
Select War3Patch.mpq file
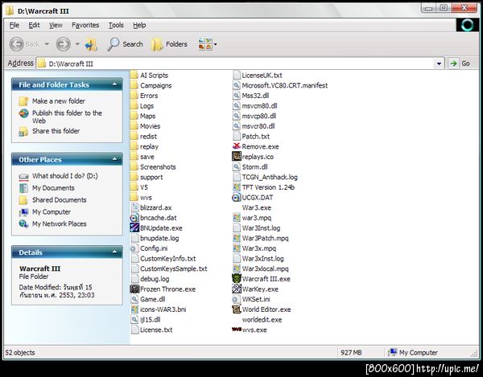pos(260,238)
